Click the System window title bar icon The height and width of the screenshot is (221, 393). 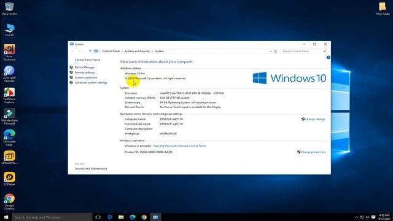click(72, 44)
